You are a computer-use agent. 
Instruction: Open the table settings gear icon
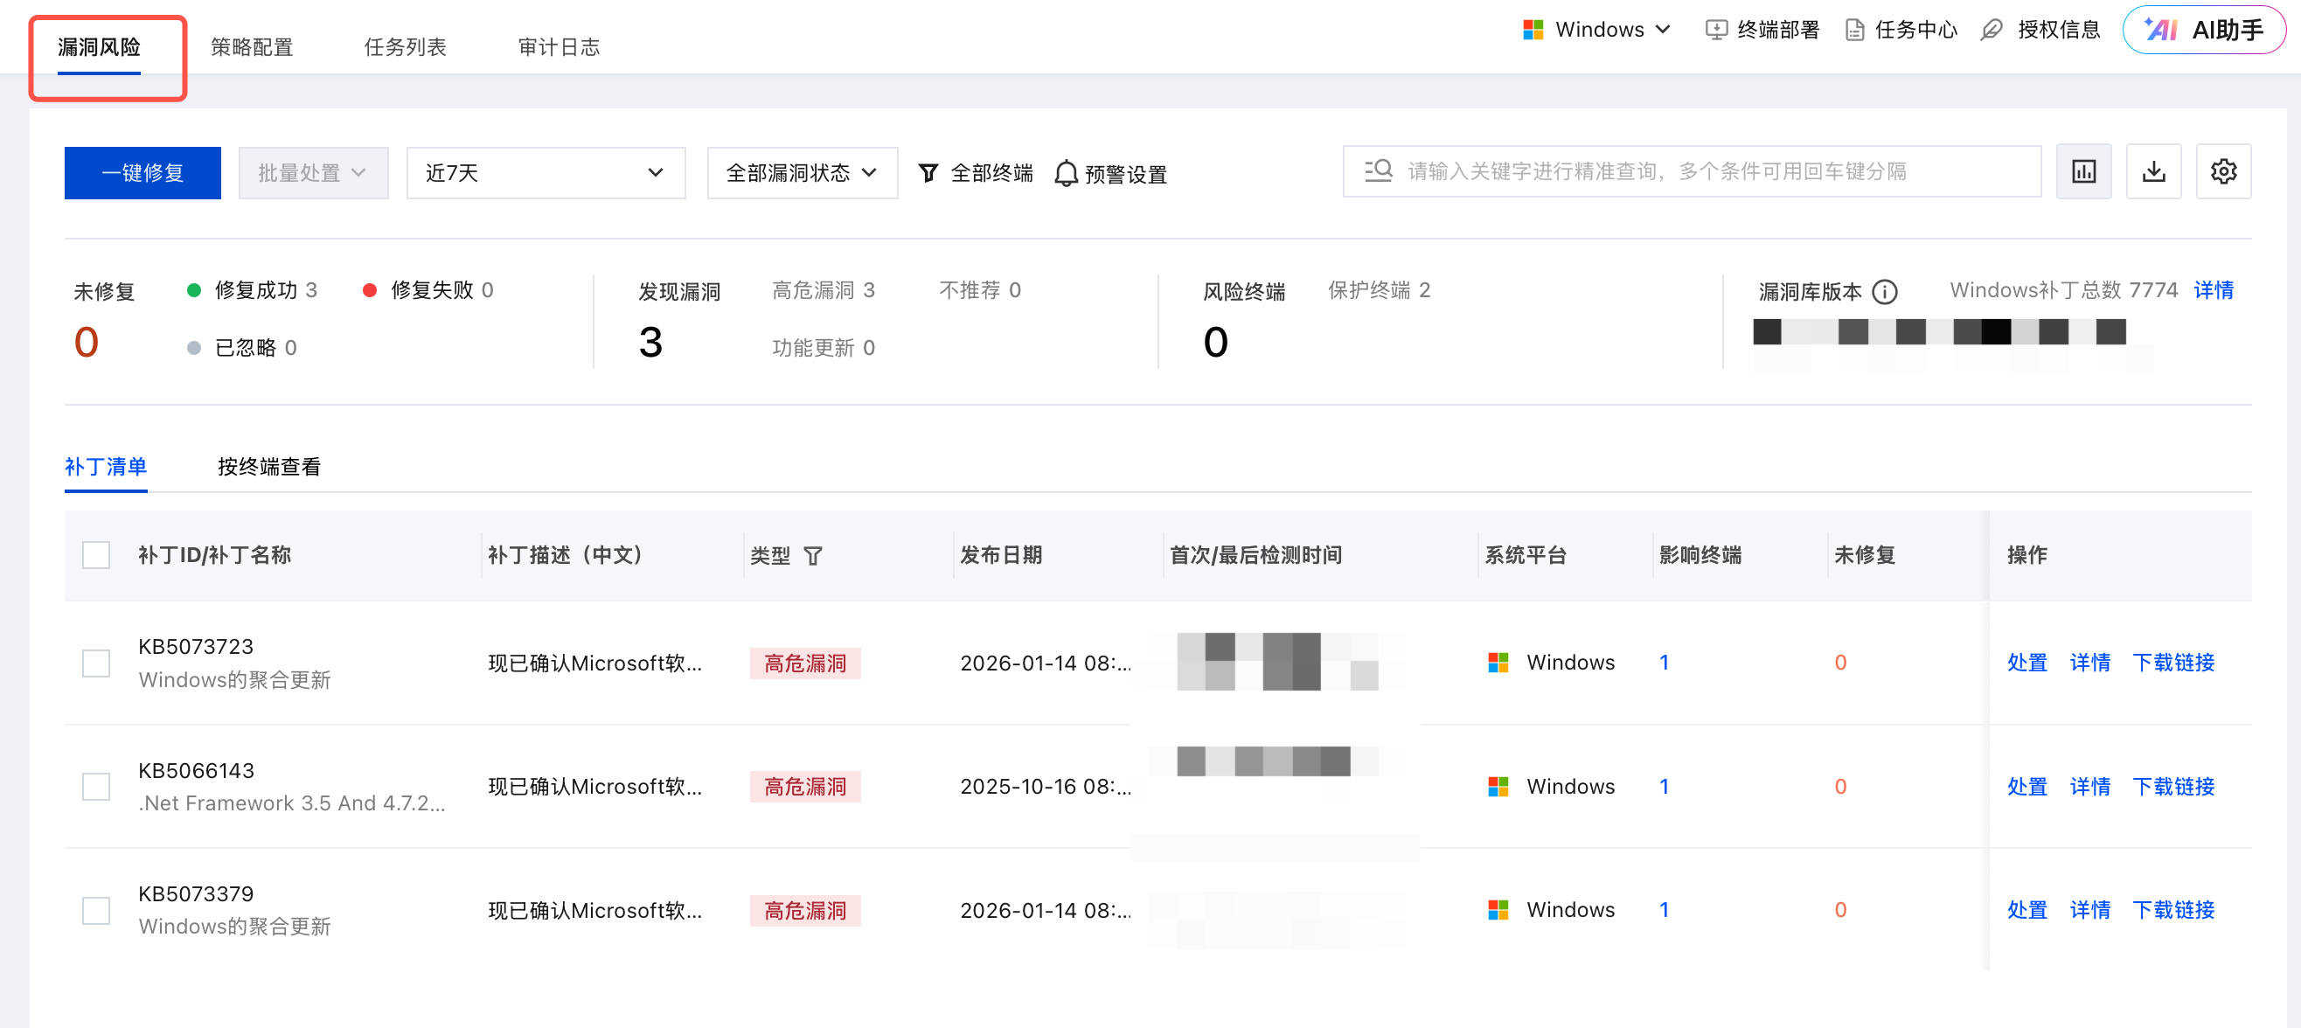(x=2222, y=171)
